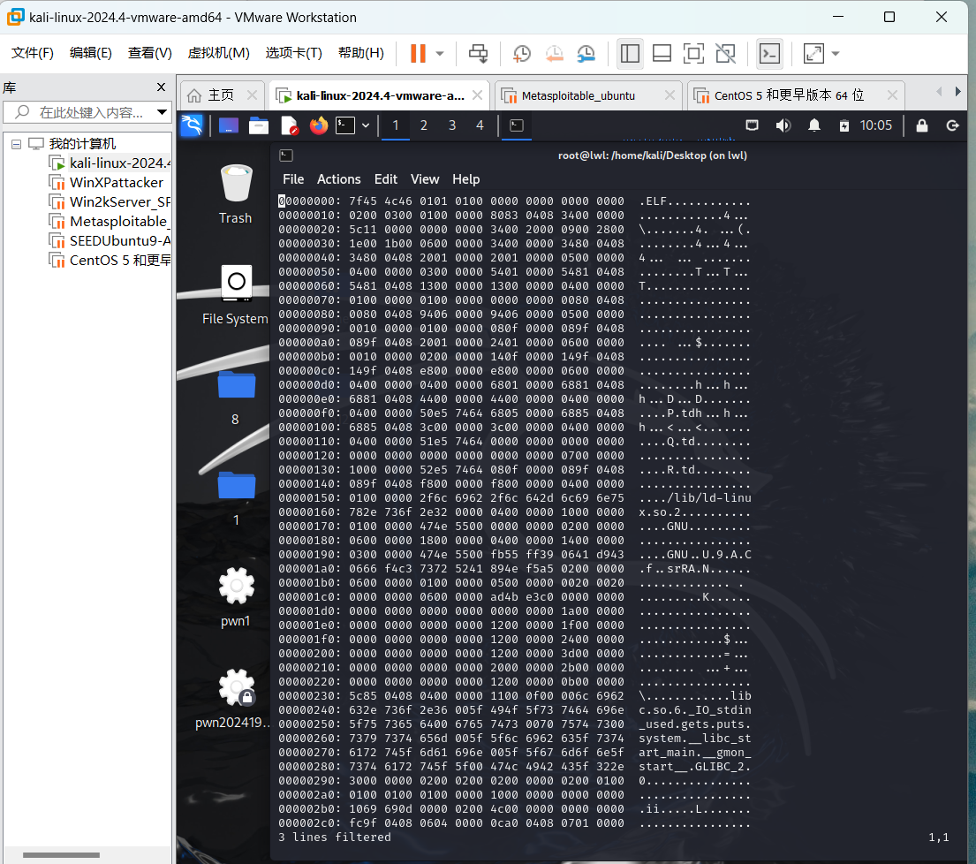The width and height of the screenshot is (976, 864).
Task: Toggle the thumbnail bar view
Action: (662, 54)
